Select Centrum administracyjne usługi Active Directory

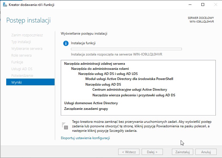pos(130,90)
